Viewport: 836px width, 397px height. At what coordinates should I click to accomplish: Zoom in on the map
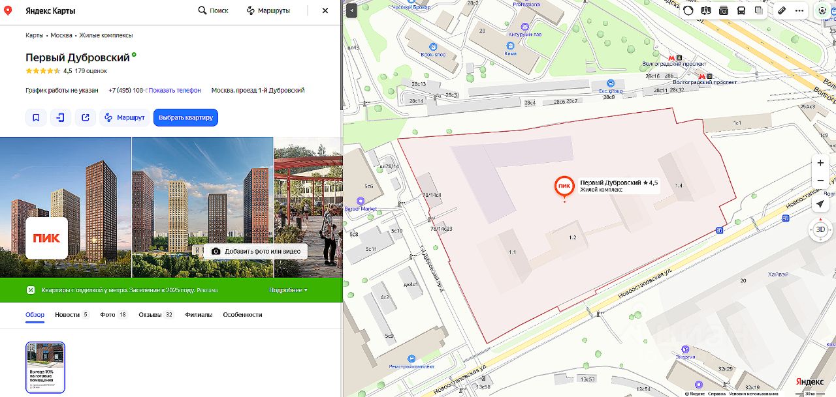pyautogui.click(x=821, y=163)
